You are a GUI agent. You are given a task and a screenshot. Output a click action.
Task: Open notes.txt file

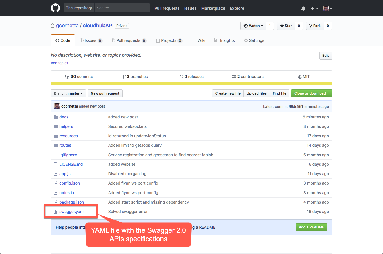click(67, 193)
